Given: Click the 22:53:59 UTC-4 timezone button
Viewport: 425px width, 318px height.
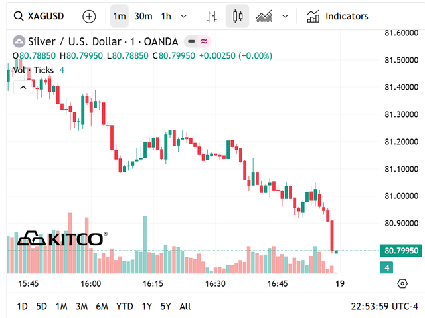Looking at the screenshot, I should [382, 307].
